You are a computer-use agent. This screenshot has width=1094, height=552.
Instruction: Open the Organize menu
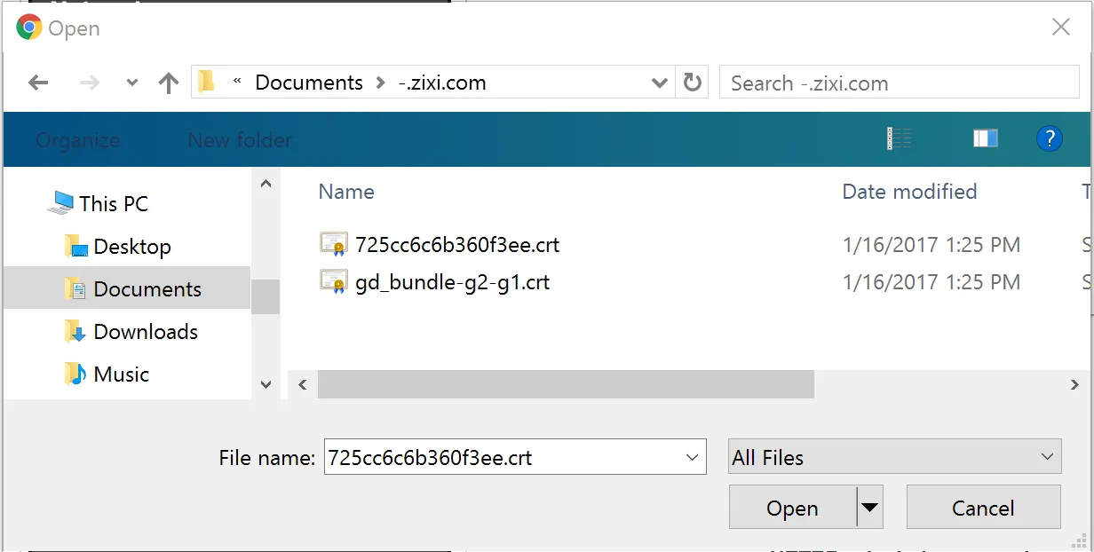(78, 140)
